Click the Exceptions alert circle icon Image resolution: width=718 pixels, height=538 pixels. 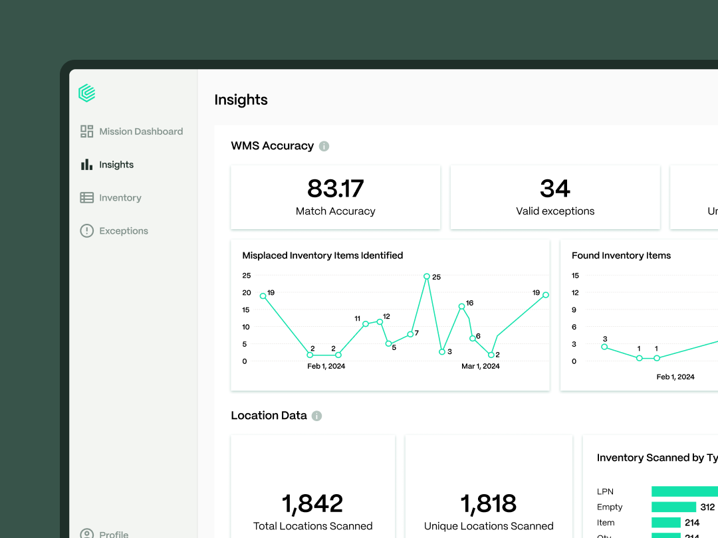pos(86,230)
